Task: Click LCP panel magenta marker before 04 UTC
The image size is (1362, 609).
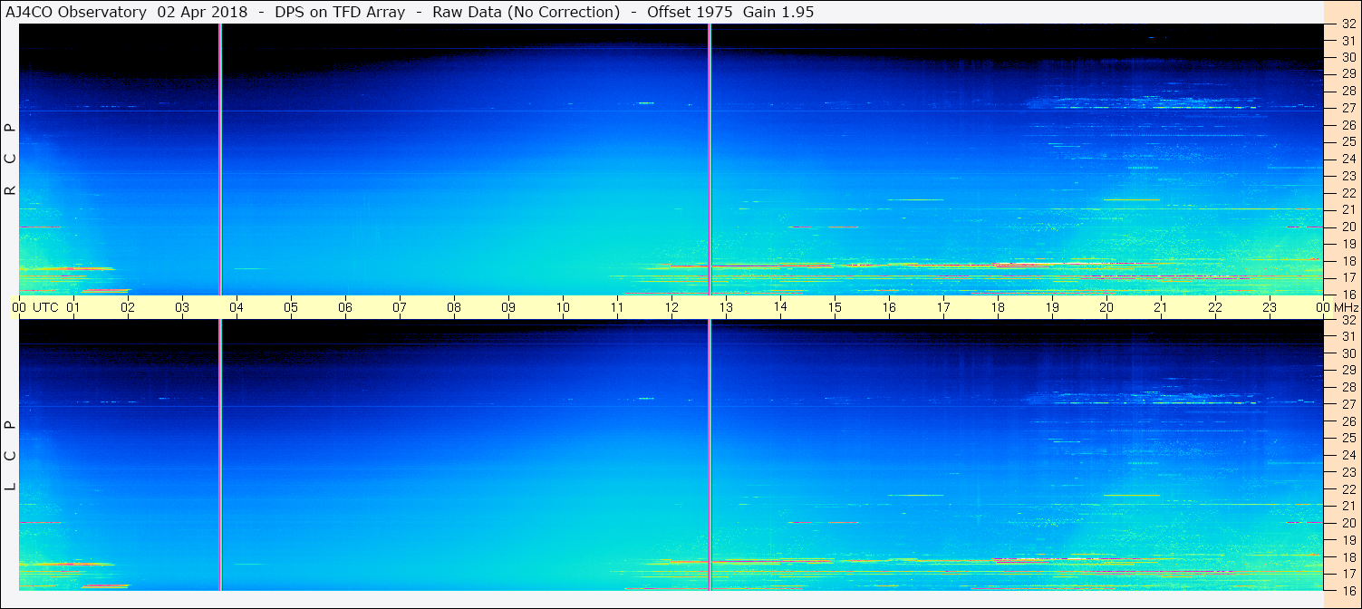Action: 220,455
